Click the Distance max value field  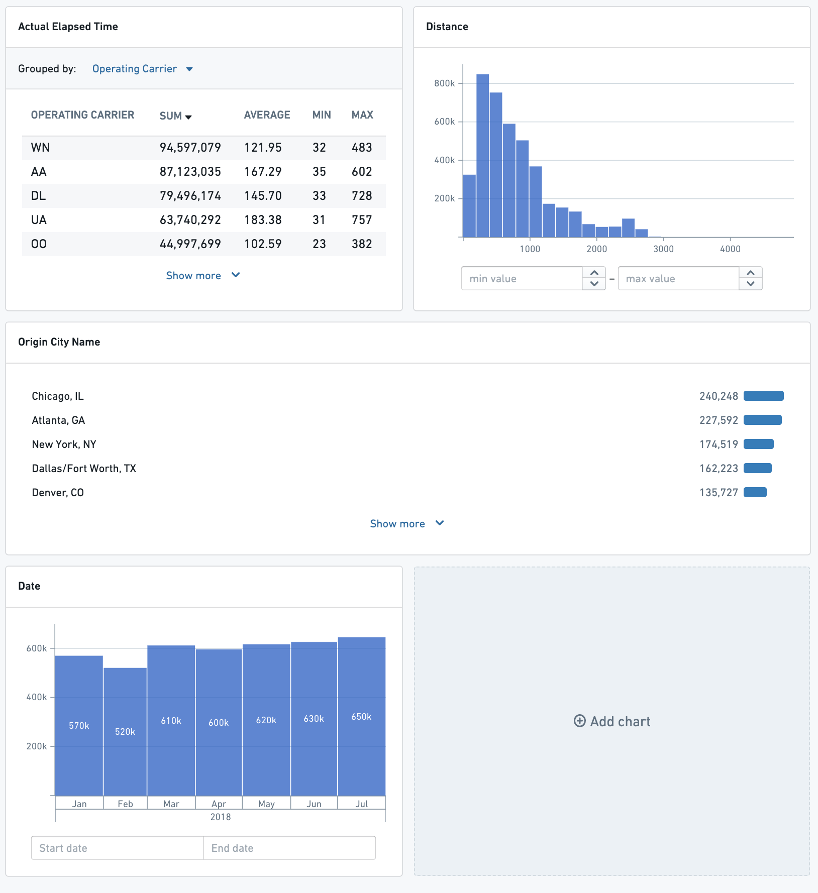pyautogui.click(x=678, y=278)
